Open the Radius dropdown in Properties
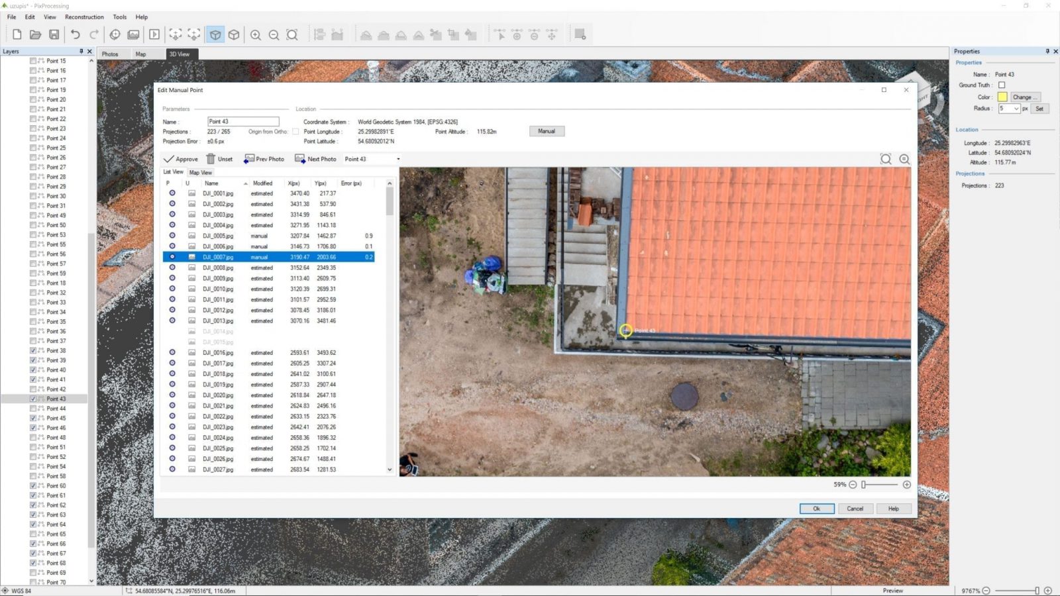 (x=1016, y=108)
